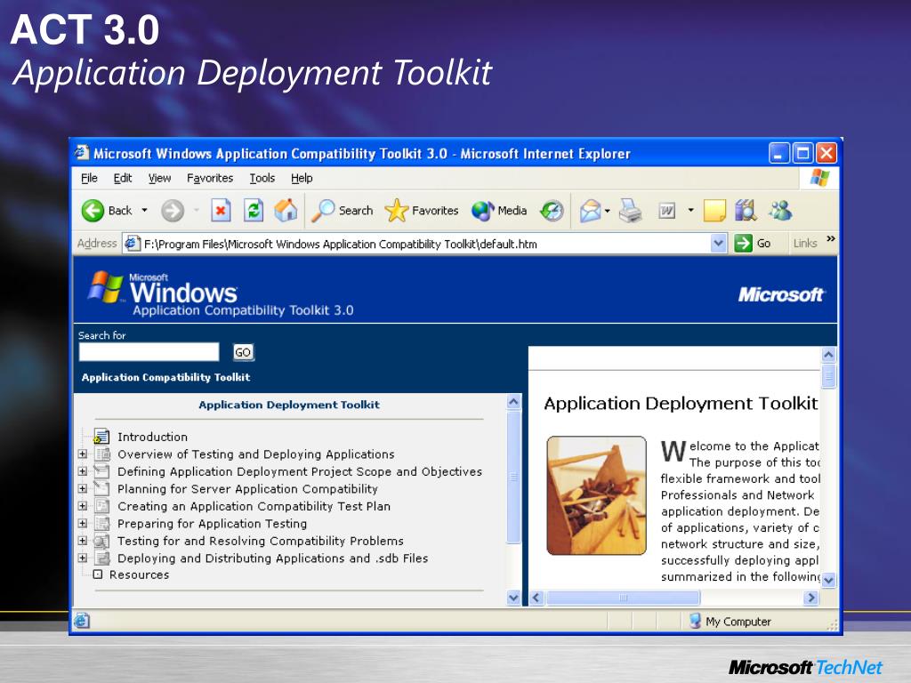This screenshot has width=911, height=683.
Task: Open the Tools menu
Action: click(x=262, y=178)
